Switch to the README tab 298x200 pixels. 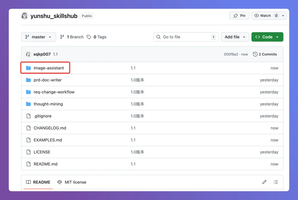click(x=38, y=182)
